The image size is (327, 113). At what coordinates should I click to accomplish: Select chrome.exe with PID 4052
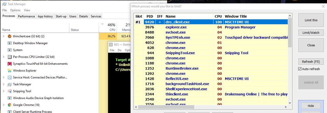pos(211,43)
